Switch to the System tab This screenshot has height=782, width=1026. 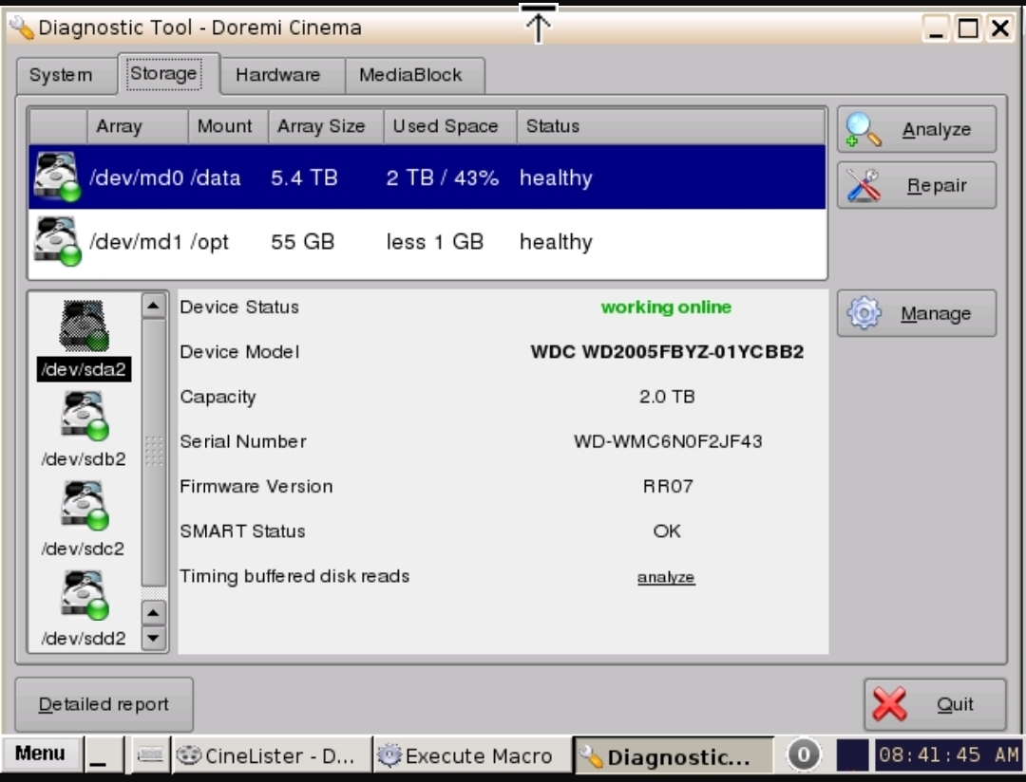tap(61, 75)
